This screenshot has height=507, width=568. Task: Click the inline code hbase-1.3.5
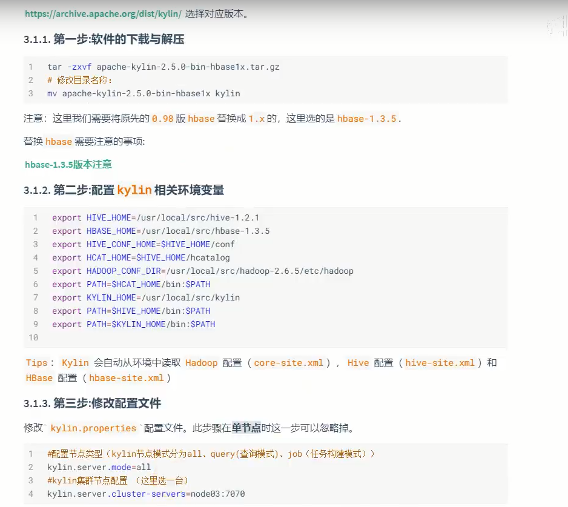click(x=366, y=119)
